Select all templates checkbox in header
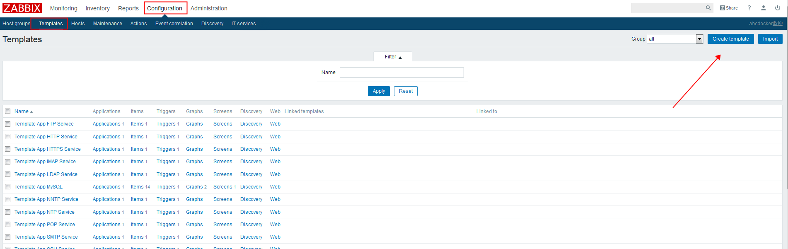Screen dimensions: 788x249 click(x=7, y=111)
